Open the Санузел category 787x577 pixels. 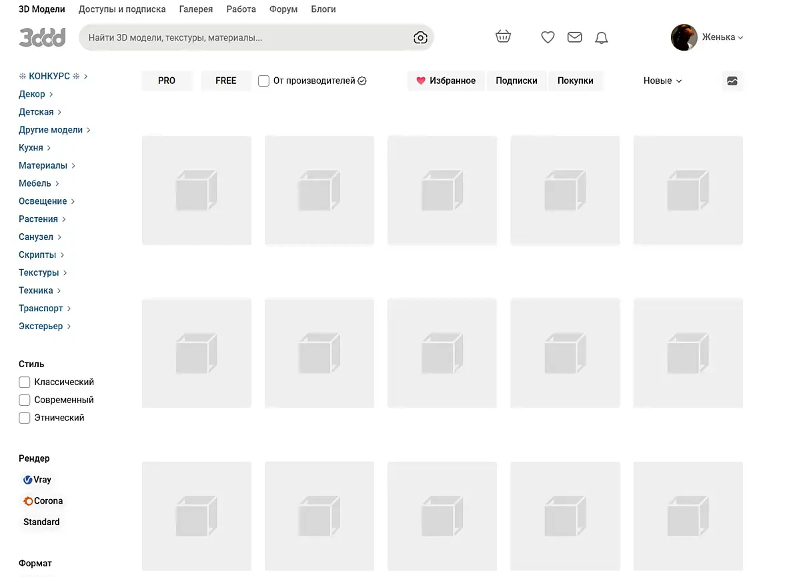[40, 237]
